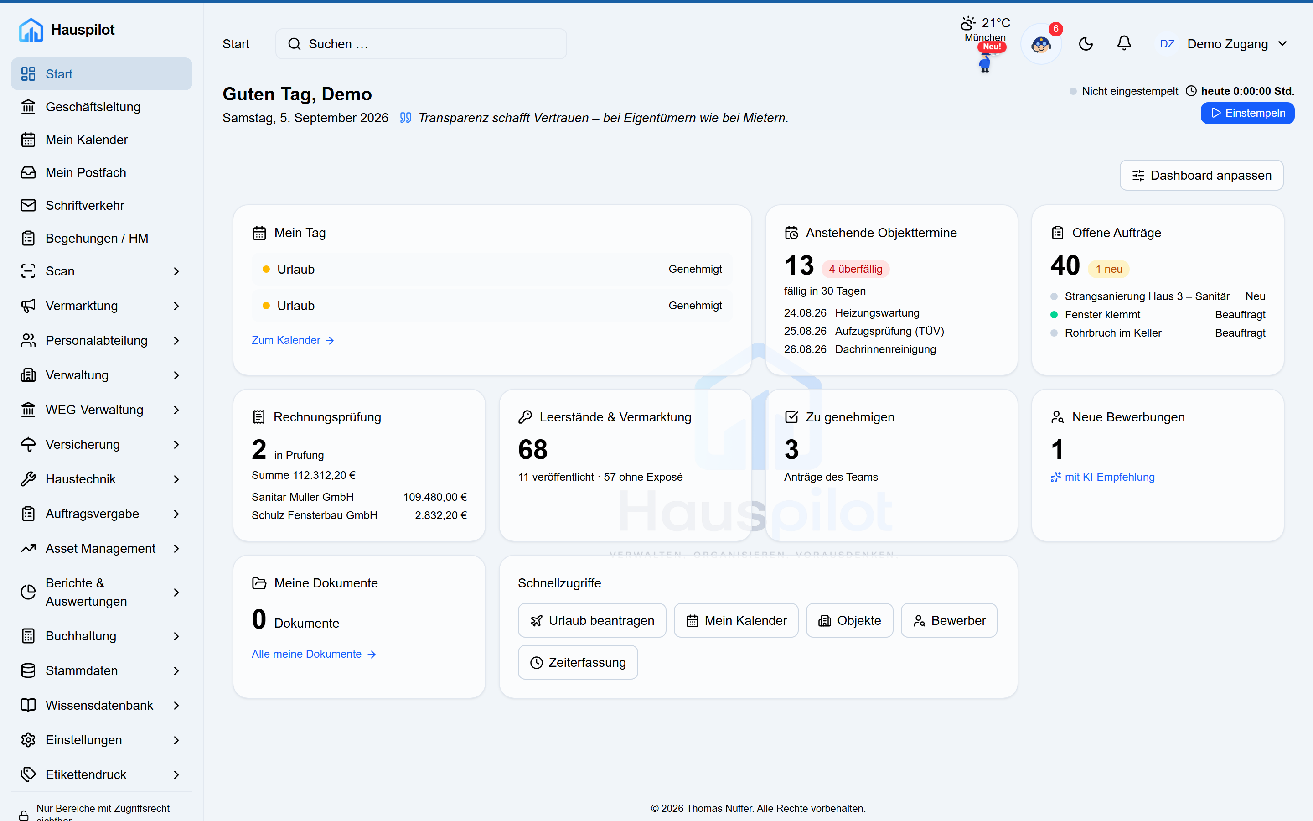
Task: Open Begehungen / HM sidebar item
Action: tap(102, 238)
